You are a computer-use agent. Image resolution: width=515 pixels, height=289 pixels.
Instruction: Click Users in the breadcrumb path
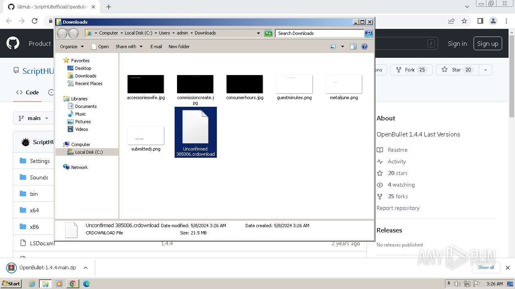point(164,33)
